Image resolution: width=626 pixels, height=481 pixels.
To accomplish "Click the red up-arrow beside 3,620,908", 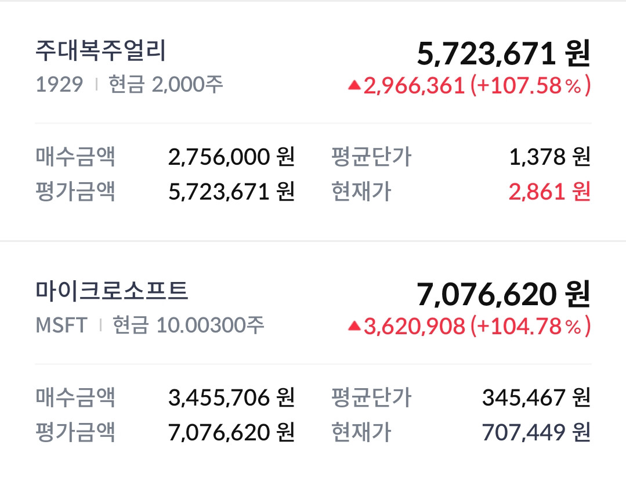I will point(354,327).
